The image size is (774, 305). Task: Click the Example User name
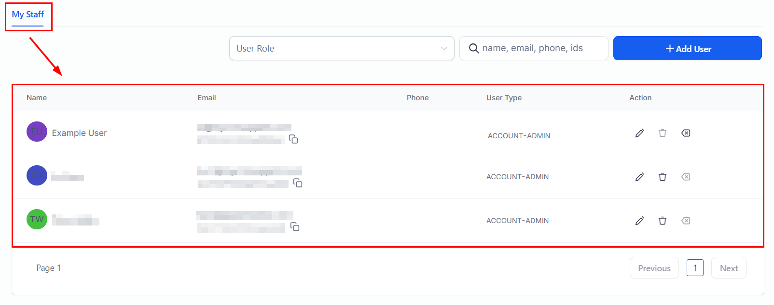click(x=80, y=133)
